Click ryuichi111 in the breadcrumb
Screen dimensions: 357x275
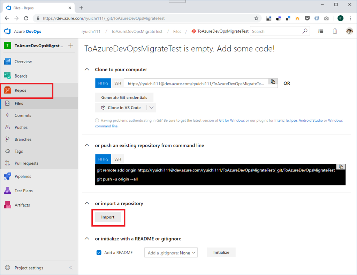91,31
